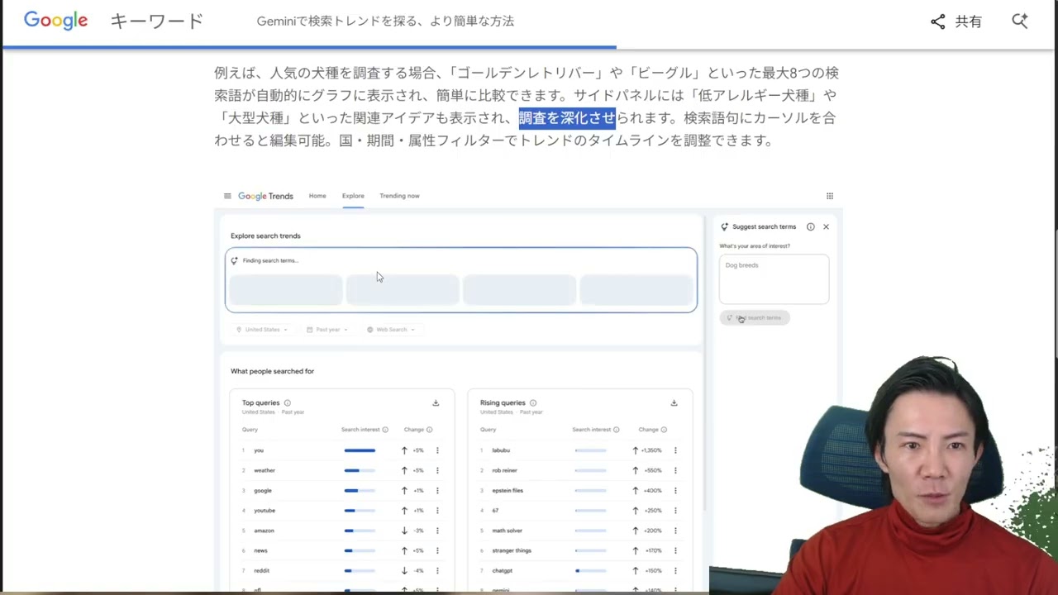Expand the Past year period dropdown
This screenshot has width=1058, height=595.
click(x=327, y=330)
